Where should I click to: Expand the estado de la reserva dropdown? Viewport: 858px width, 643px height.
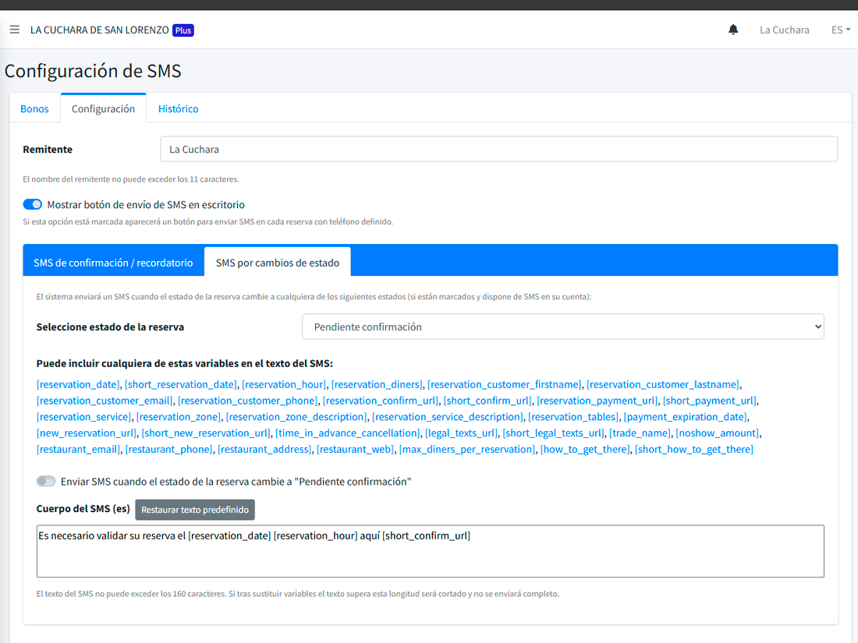pyautogui.click(x=563, y=327)
